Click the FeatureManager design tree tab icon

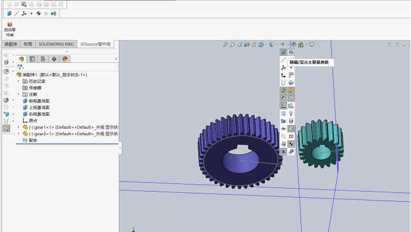tap(21, 59)
